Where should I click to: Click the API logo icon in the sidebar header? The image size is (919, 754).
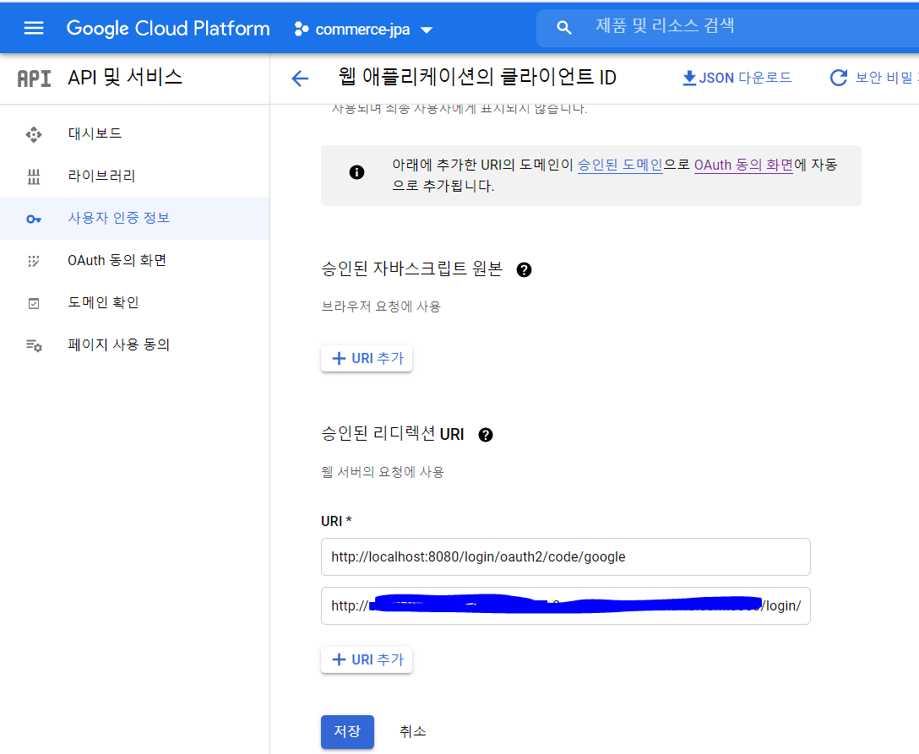click(x=34, y=78)
